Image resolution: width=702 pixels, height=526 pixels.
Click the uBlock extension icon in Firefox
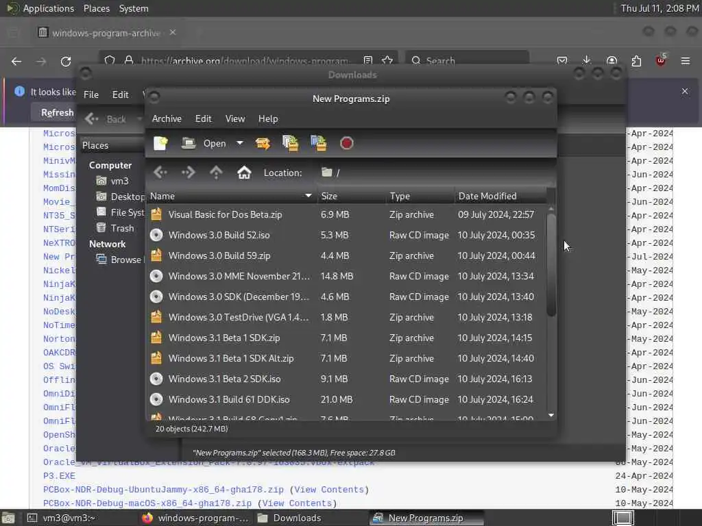tap(661, 60)
